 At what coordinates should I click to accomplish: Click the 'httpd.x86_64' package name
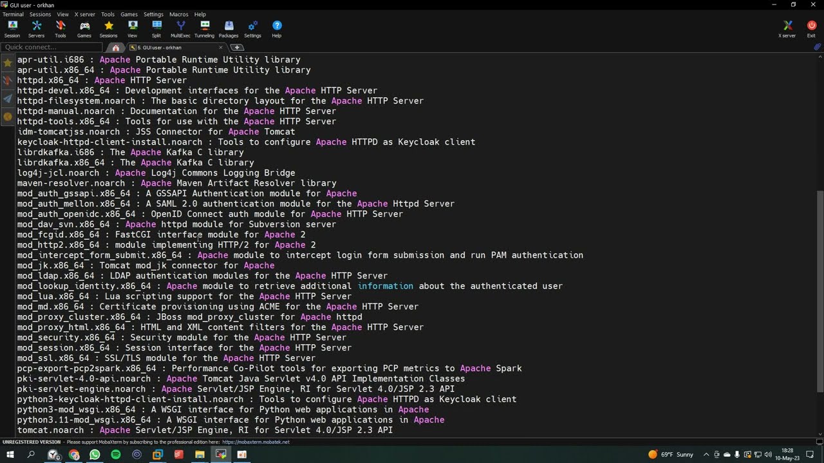click(48, 80)
